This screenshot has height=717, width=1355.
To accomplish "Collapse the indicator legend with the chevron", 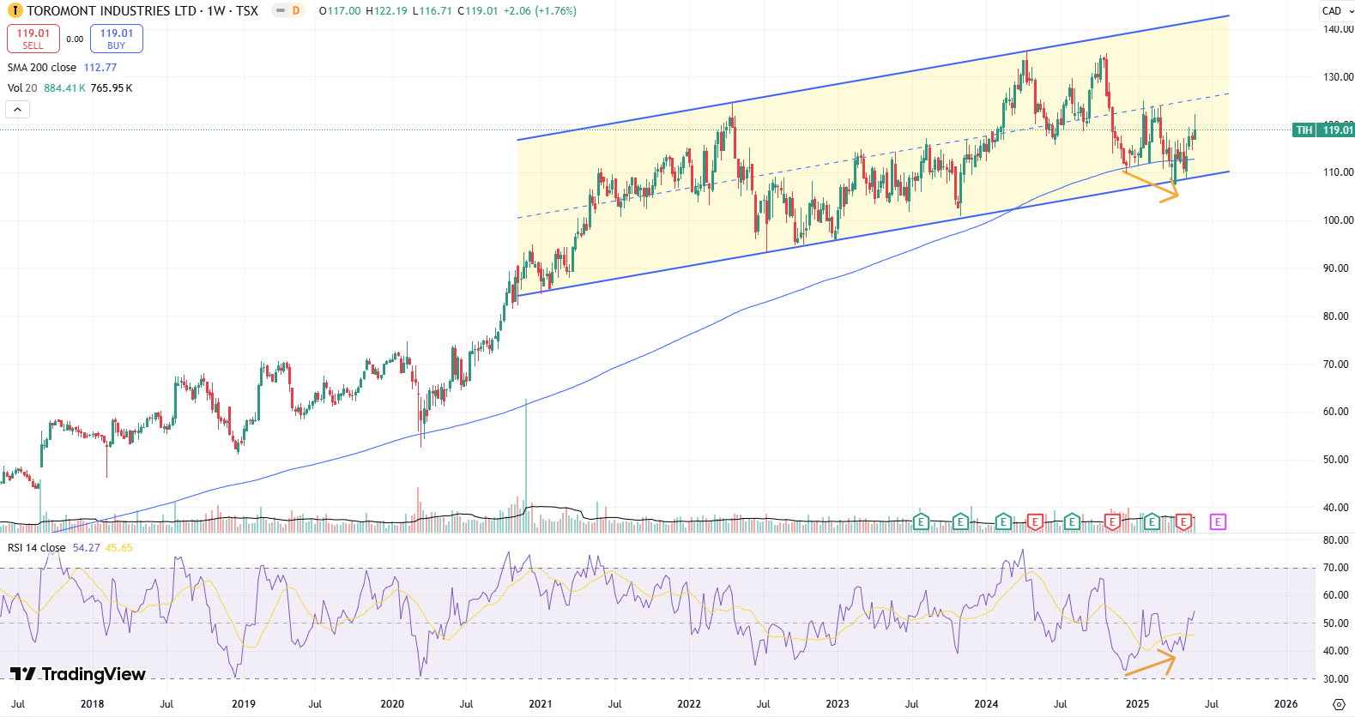I will tap(17, 110).
